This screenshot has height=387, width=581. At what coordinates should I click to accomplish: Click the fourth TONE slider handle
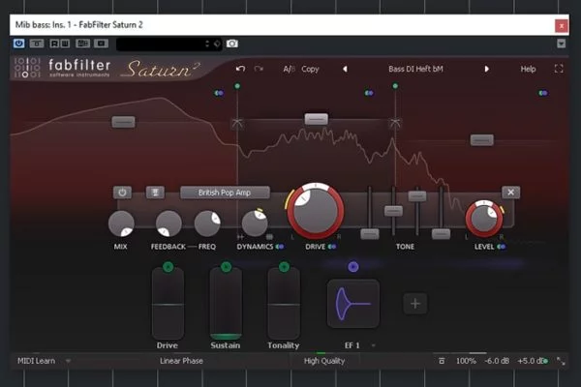(441, 234)
